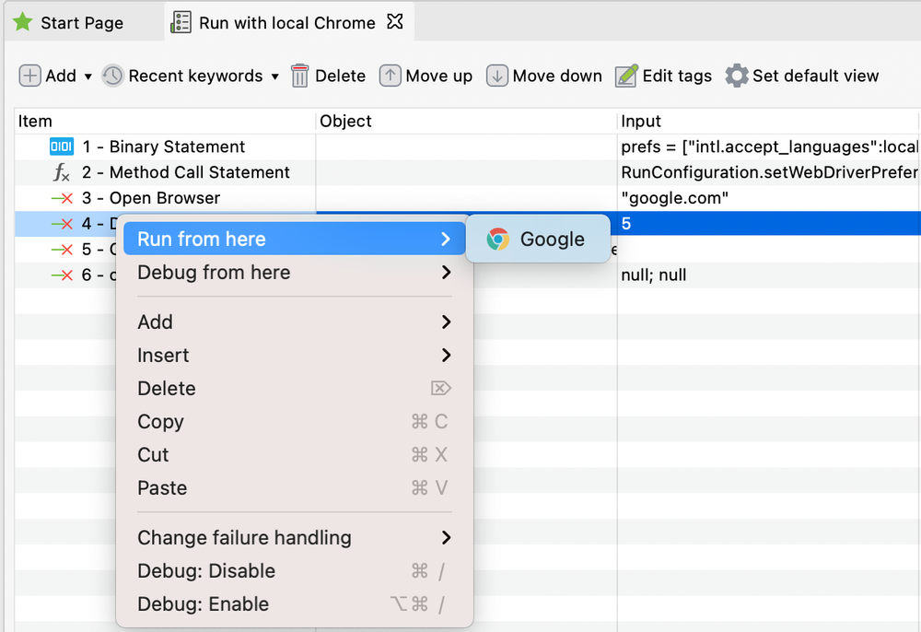Click the fx Method Call Statement icon

coord(60,172)
